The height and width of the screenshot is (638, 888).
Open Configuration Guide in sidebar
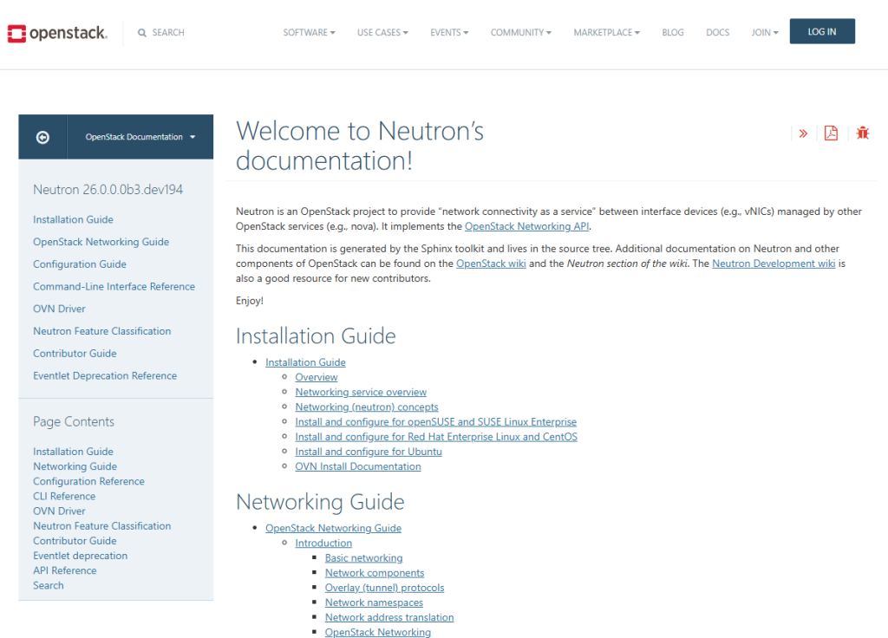tap(79, 264)
